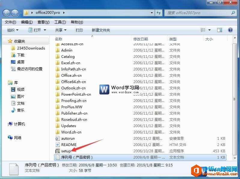240x179 pixels.
Task: Click the scroll down arrow of file list
Action: pyautogui.click(x=235, y=158)
